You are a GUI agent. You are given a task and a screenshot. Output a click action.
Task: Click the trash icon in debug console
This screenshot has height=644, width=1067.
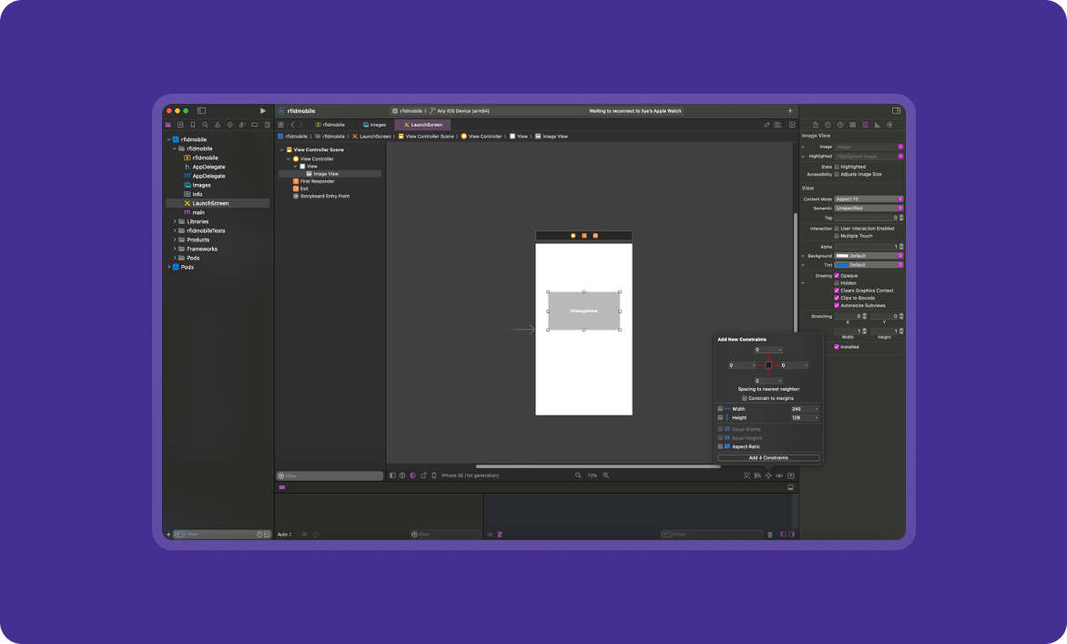[x=770, y=535]
